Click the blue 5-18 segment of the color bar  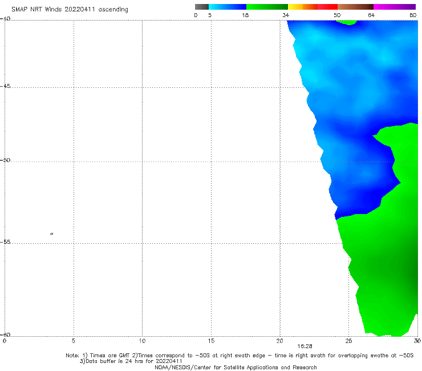point(228,7)
